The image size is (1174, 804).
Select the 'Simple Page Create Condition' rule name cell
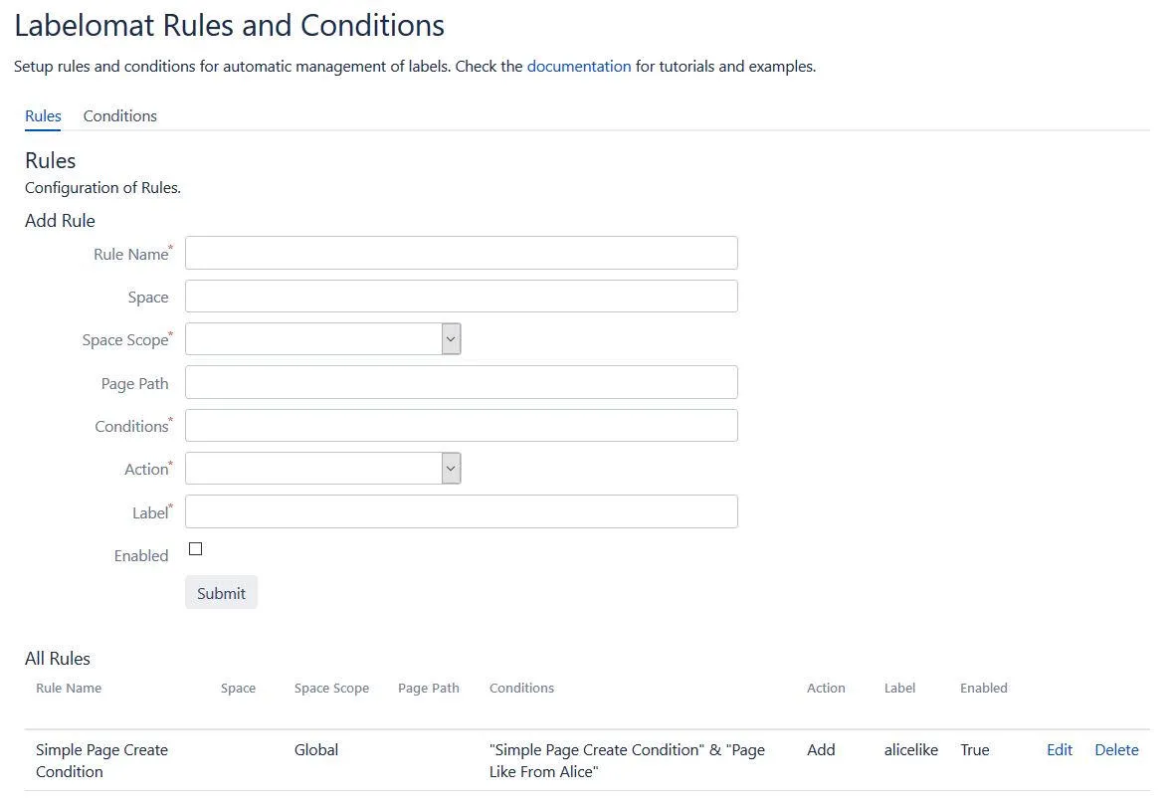[101, 760]
